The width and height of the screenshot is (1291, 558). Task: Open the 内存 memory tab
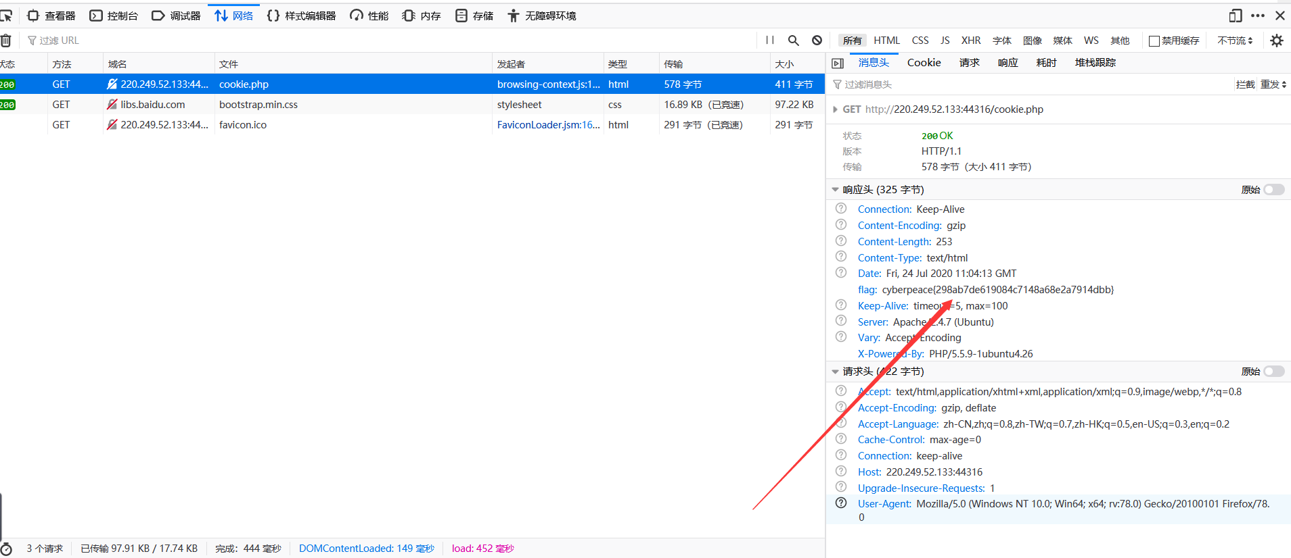pyautogui.click(x=422, y=16)
